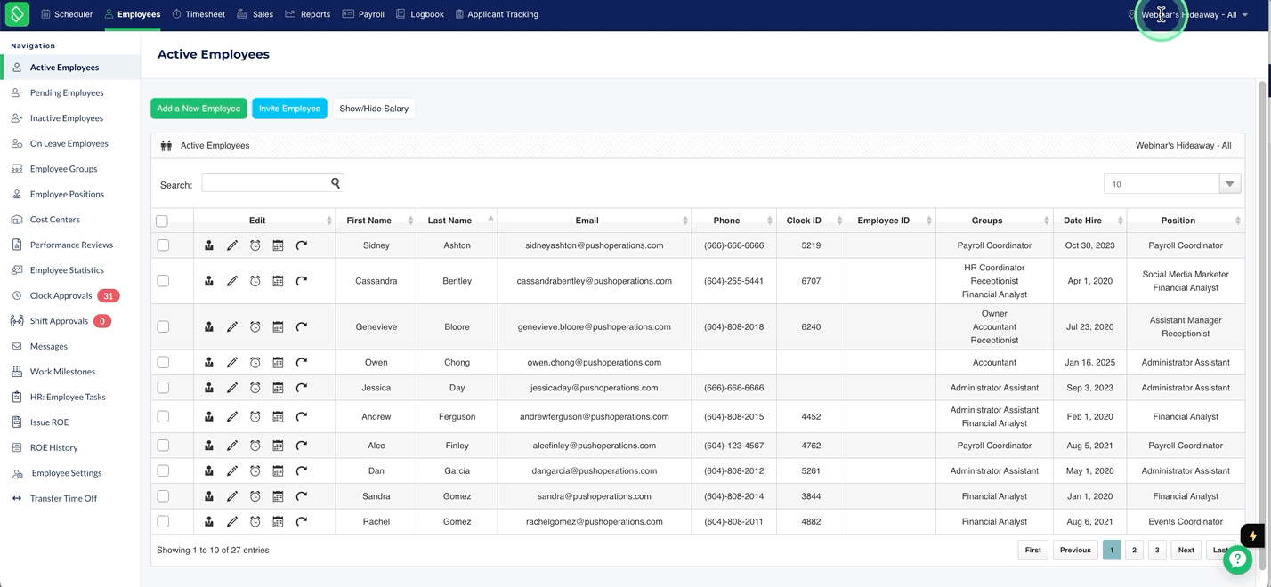Image resolution: width=1271 pixels, height=587 pixels.
Task: Click the alarm clock icon for Alec Finley
Action: [x=255, y=446]
